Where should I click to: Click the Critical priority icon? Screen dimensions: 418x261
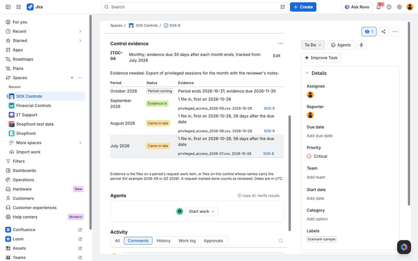tap(309, 156)
